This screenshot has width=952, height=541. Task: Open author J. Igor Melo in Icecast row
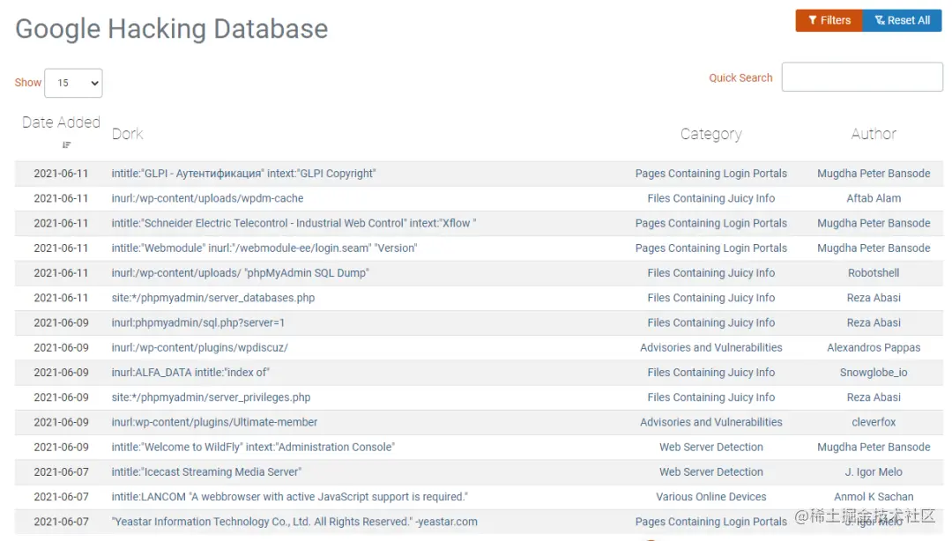[x=874, y=471]
